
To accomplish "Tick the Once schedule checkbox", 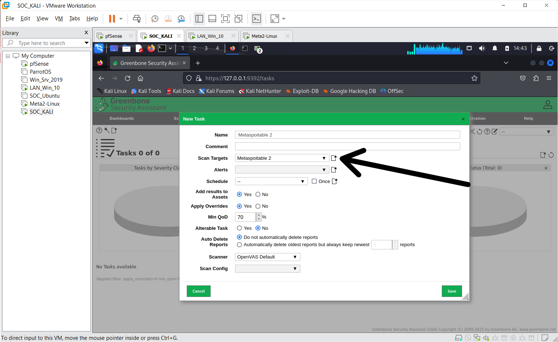I will 314,181.
